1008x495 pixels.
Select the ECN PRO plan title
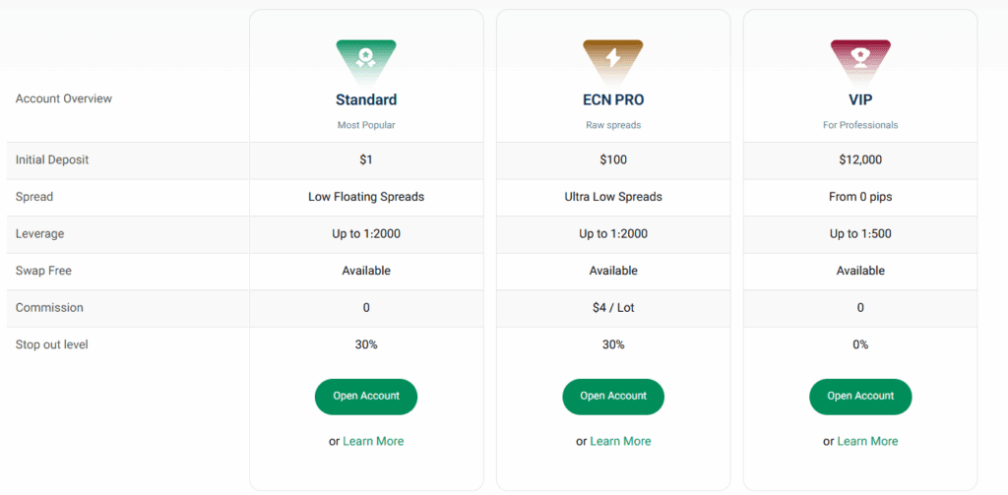613,99
